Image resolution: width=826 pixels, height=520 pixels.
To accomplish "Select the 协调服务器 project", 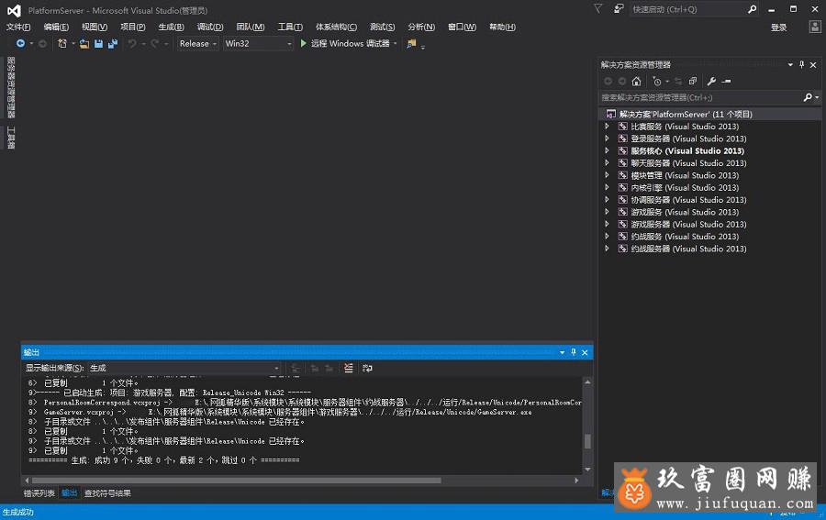I will coord(688,200).
